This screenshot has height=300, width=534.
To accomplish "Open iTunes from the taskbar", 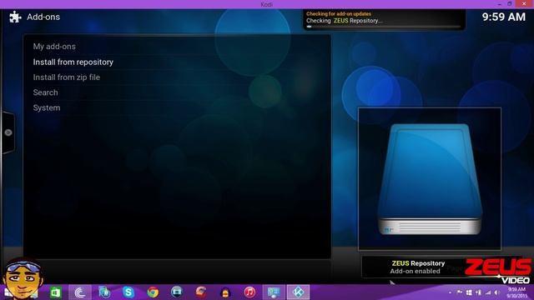I will pos(249,292).
